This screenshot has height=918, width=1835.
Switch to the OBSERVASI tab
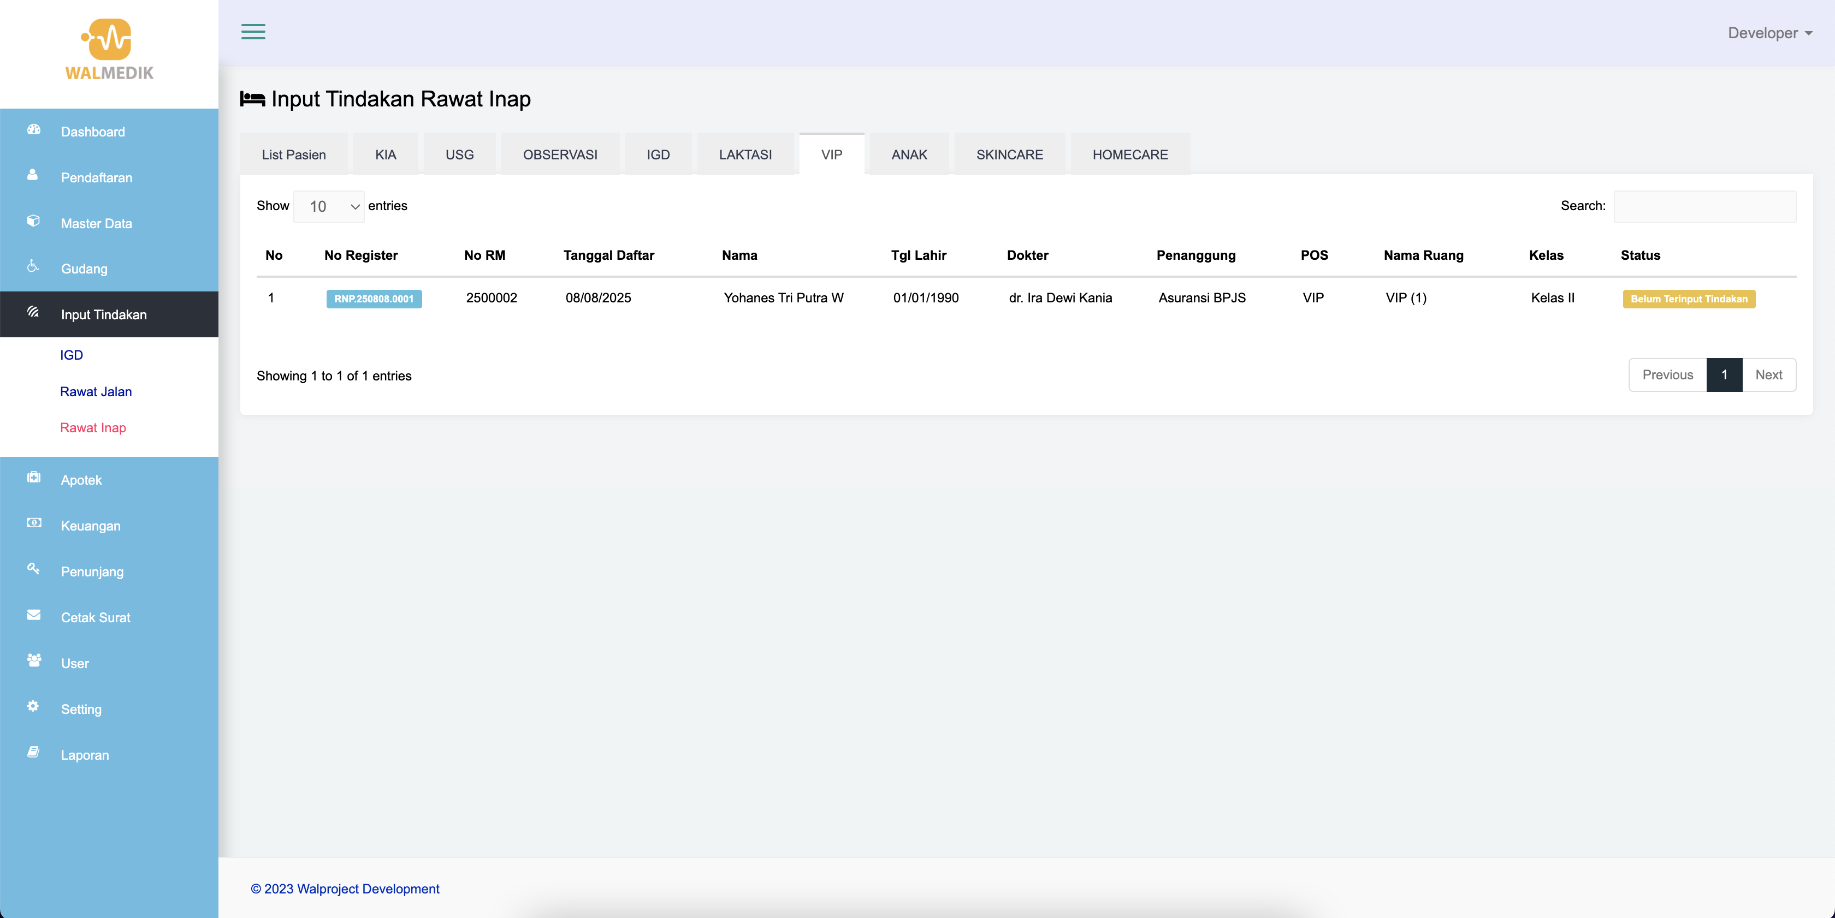click(560, 154)
